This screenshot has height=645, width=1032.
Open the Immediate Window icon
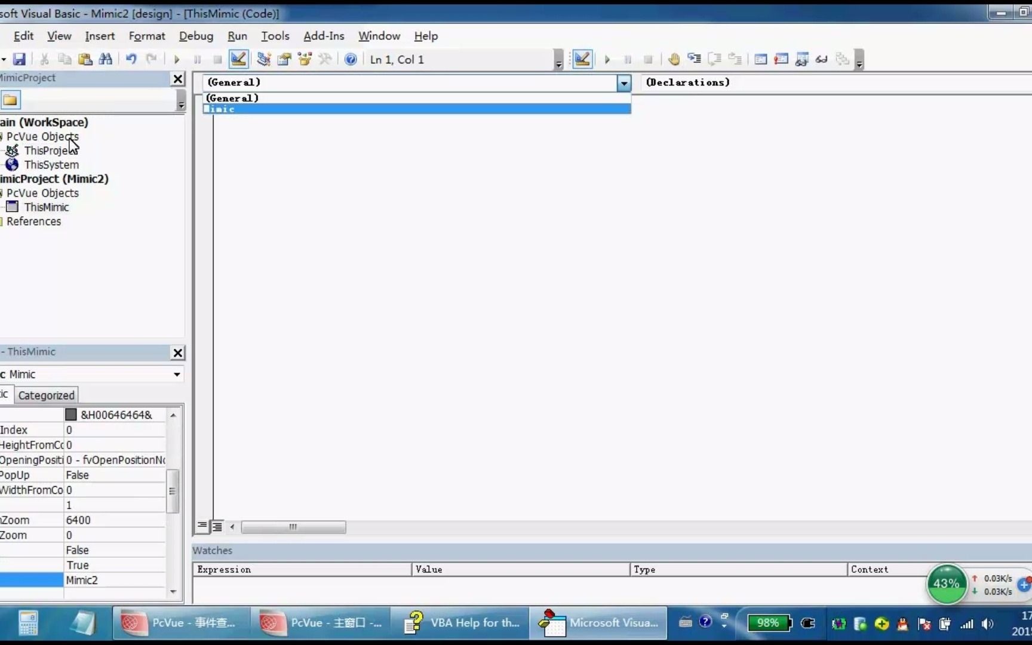pos(781,59)
